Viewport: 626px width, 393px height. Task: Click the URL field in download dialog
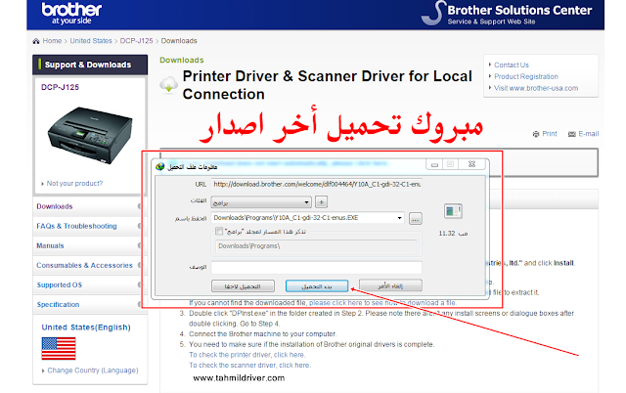(x=316, y=185)
